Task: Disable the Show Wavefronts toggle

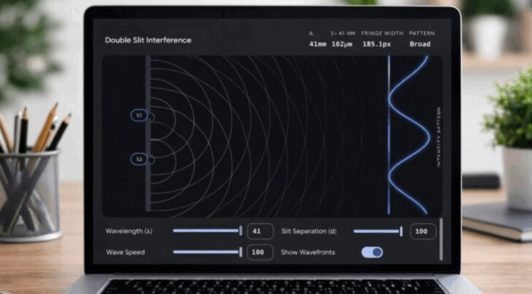Action: pos(372,252)
